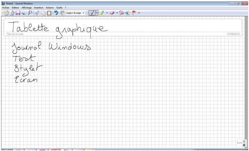Go to previous page with up chevrons
Screen dimensions: 249x151
(244, 141)
